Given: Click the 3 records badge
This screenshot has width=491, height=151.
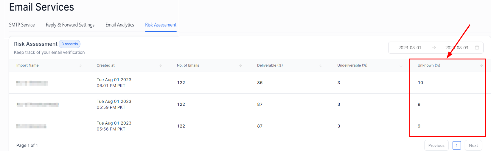Looking at the screenshot, I should pyautogui.click(x=69, y=44).
